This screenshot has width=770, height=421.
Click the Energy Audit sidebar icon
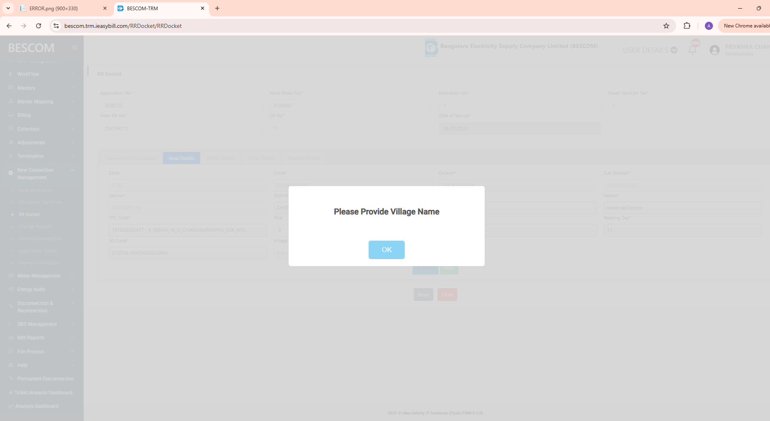(x=11, y=289)
